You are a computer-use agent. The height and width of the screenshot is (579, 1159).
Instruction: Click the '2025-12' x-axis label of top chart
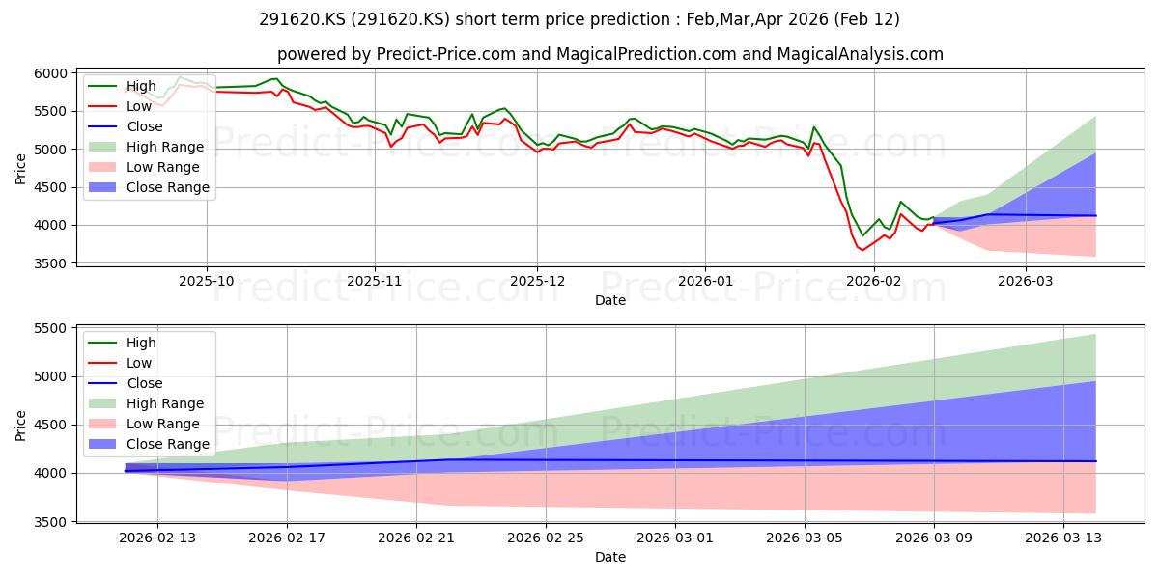point(537,281)
